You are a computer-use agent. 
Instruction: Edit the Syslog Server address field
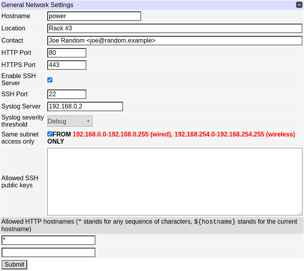[85, 107]
